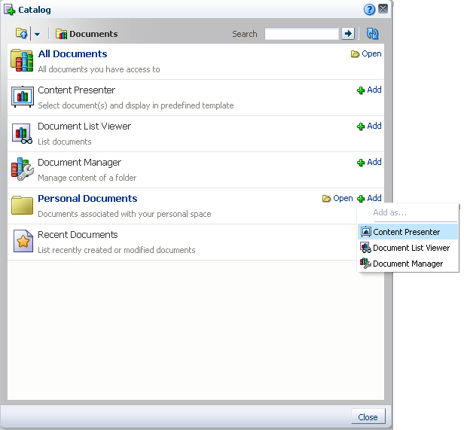Click the Catalog title icon
Screen dimensions: 464x430
point(10,10)
